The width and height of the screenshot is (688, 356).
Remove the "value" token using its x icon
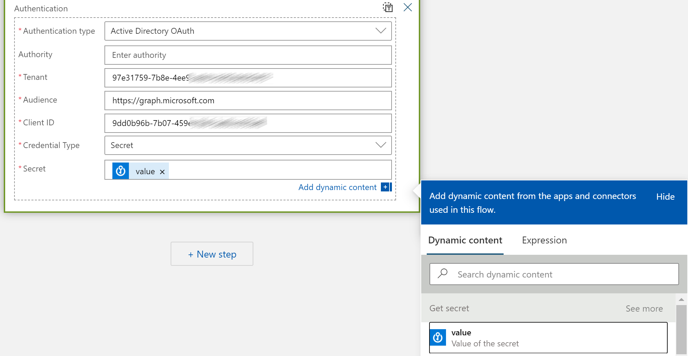[x=162, y=171]
